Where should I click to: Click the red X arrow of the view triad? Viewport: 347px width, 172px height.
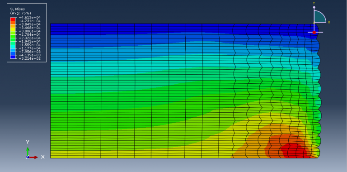(33, 157)
